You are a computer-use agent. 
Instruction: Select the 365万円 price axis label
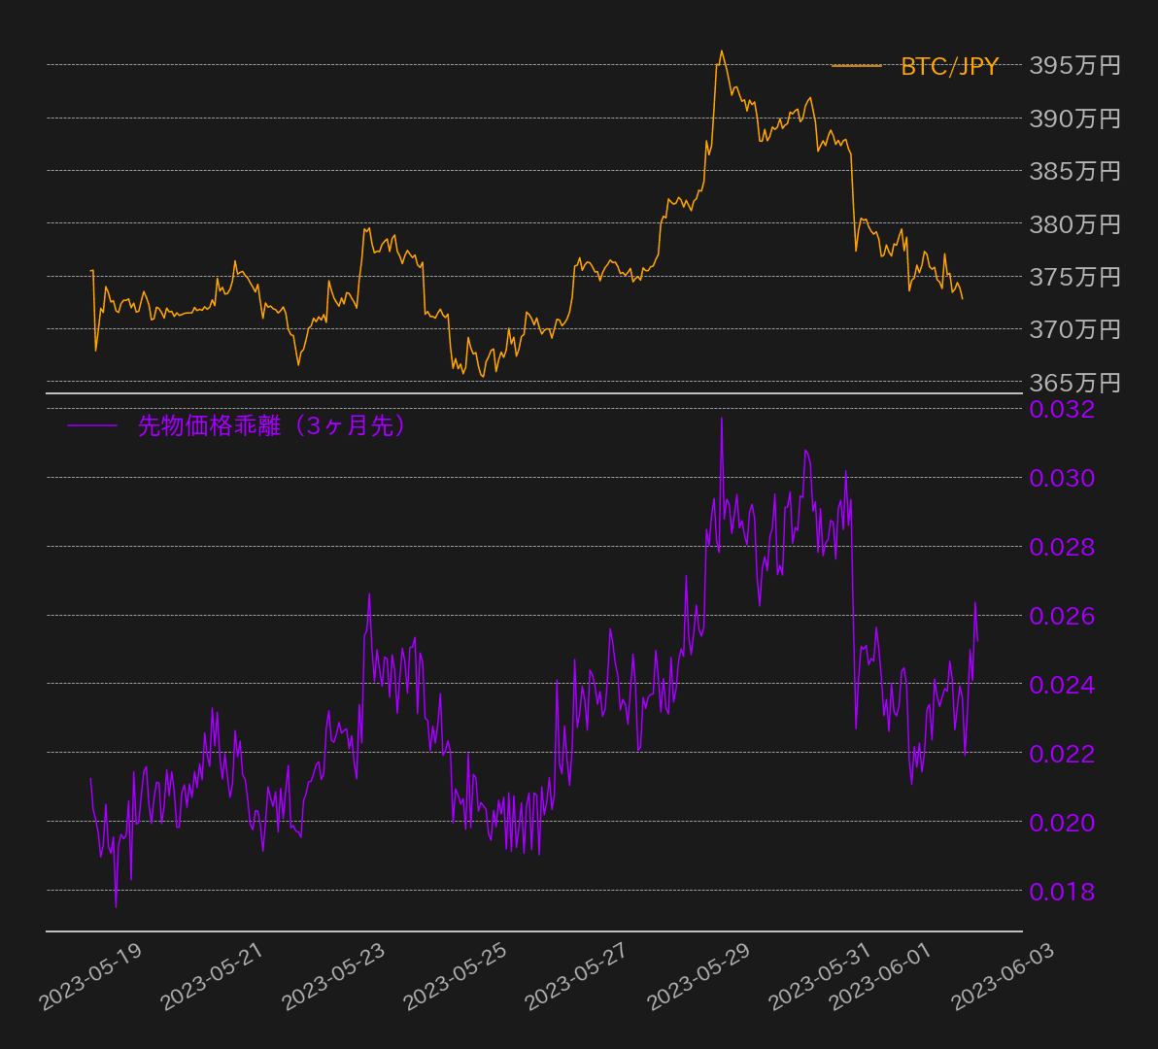[1074, 382]
